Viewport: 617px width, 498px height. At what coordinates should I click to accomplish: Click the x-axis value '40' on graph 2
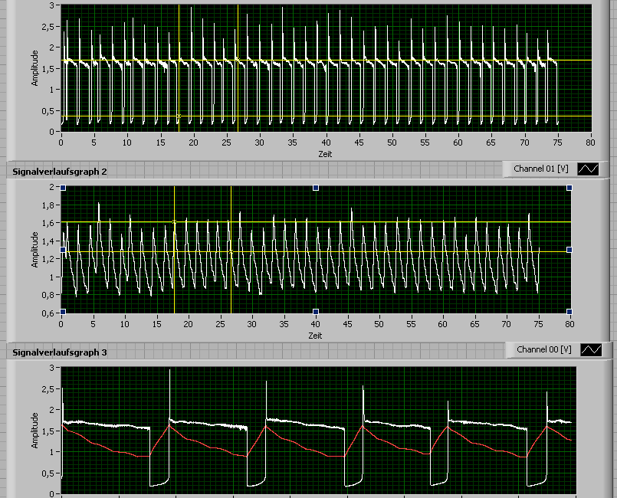[315, 325]
